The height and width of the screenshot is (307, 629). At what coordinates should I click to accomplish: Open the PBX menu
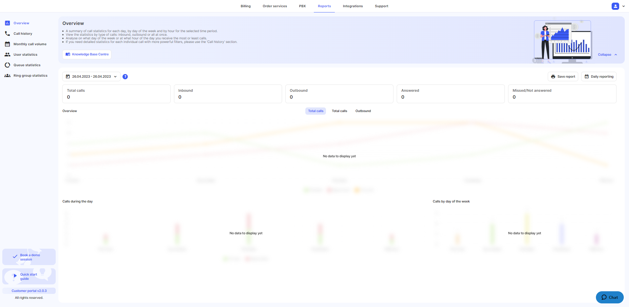[x=302, y=6]
